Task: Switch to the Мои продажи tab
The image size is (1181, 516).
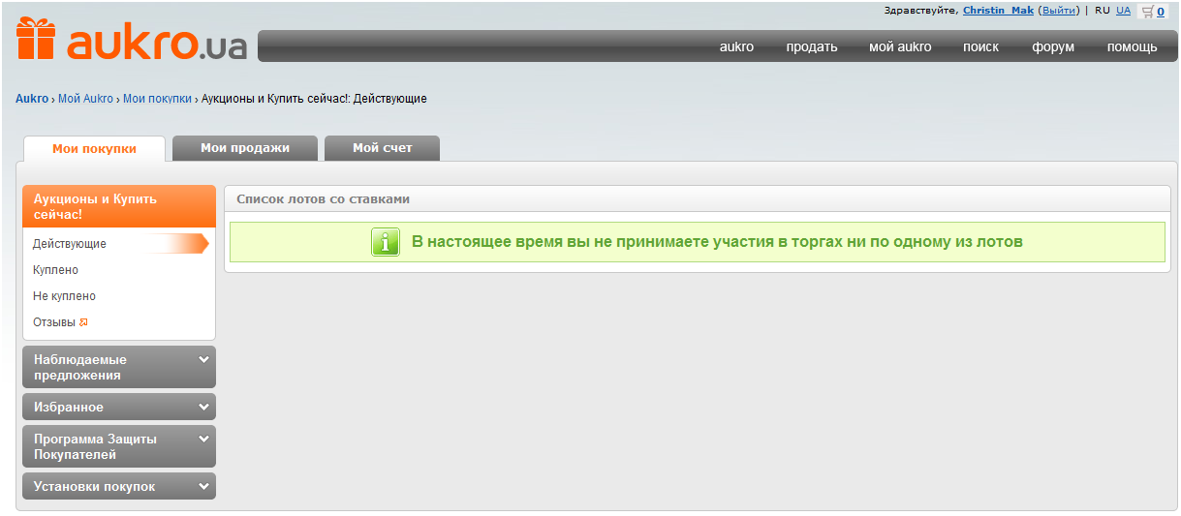Action: 245,148
